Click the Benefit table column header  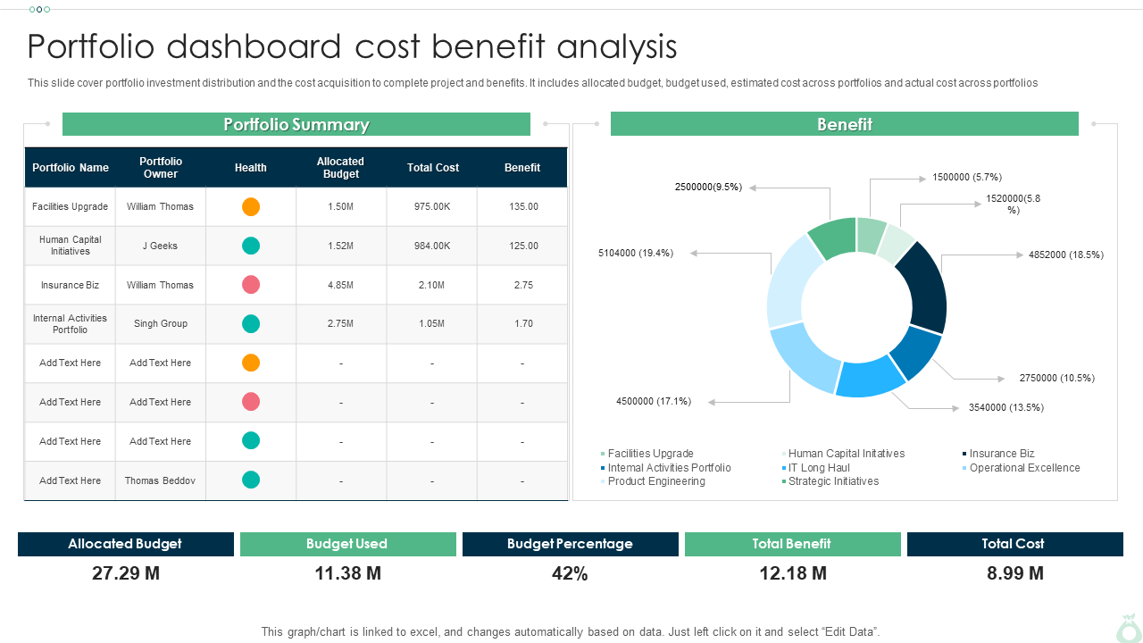point(522,168)
